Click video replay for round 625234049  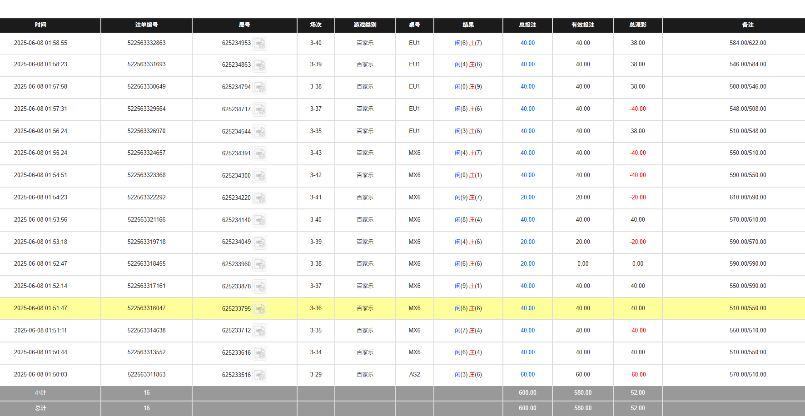point(260,243)
